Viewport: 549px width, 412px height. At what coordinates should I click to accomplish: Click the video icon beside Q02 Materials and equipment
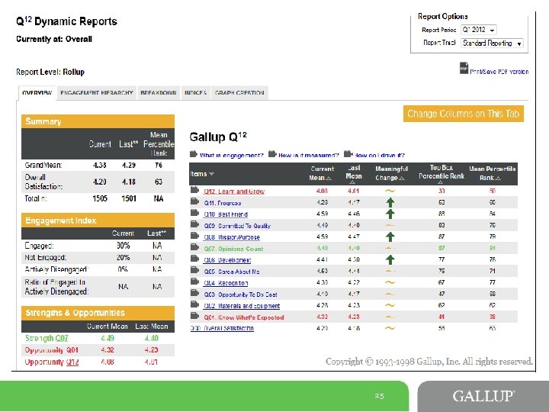click(194, 304)
